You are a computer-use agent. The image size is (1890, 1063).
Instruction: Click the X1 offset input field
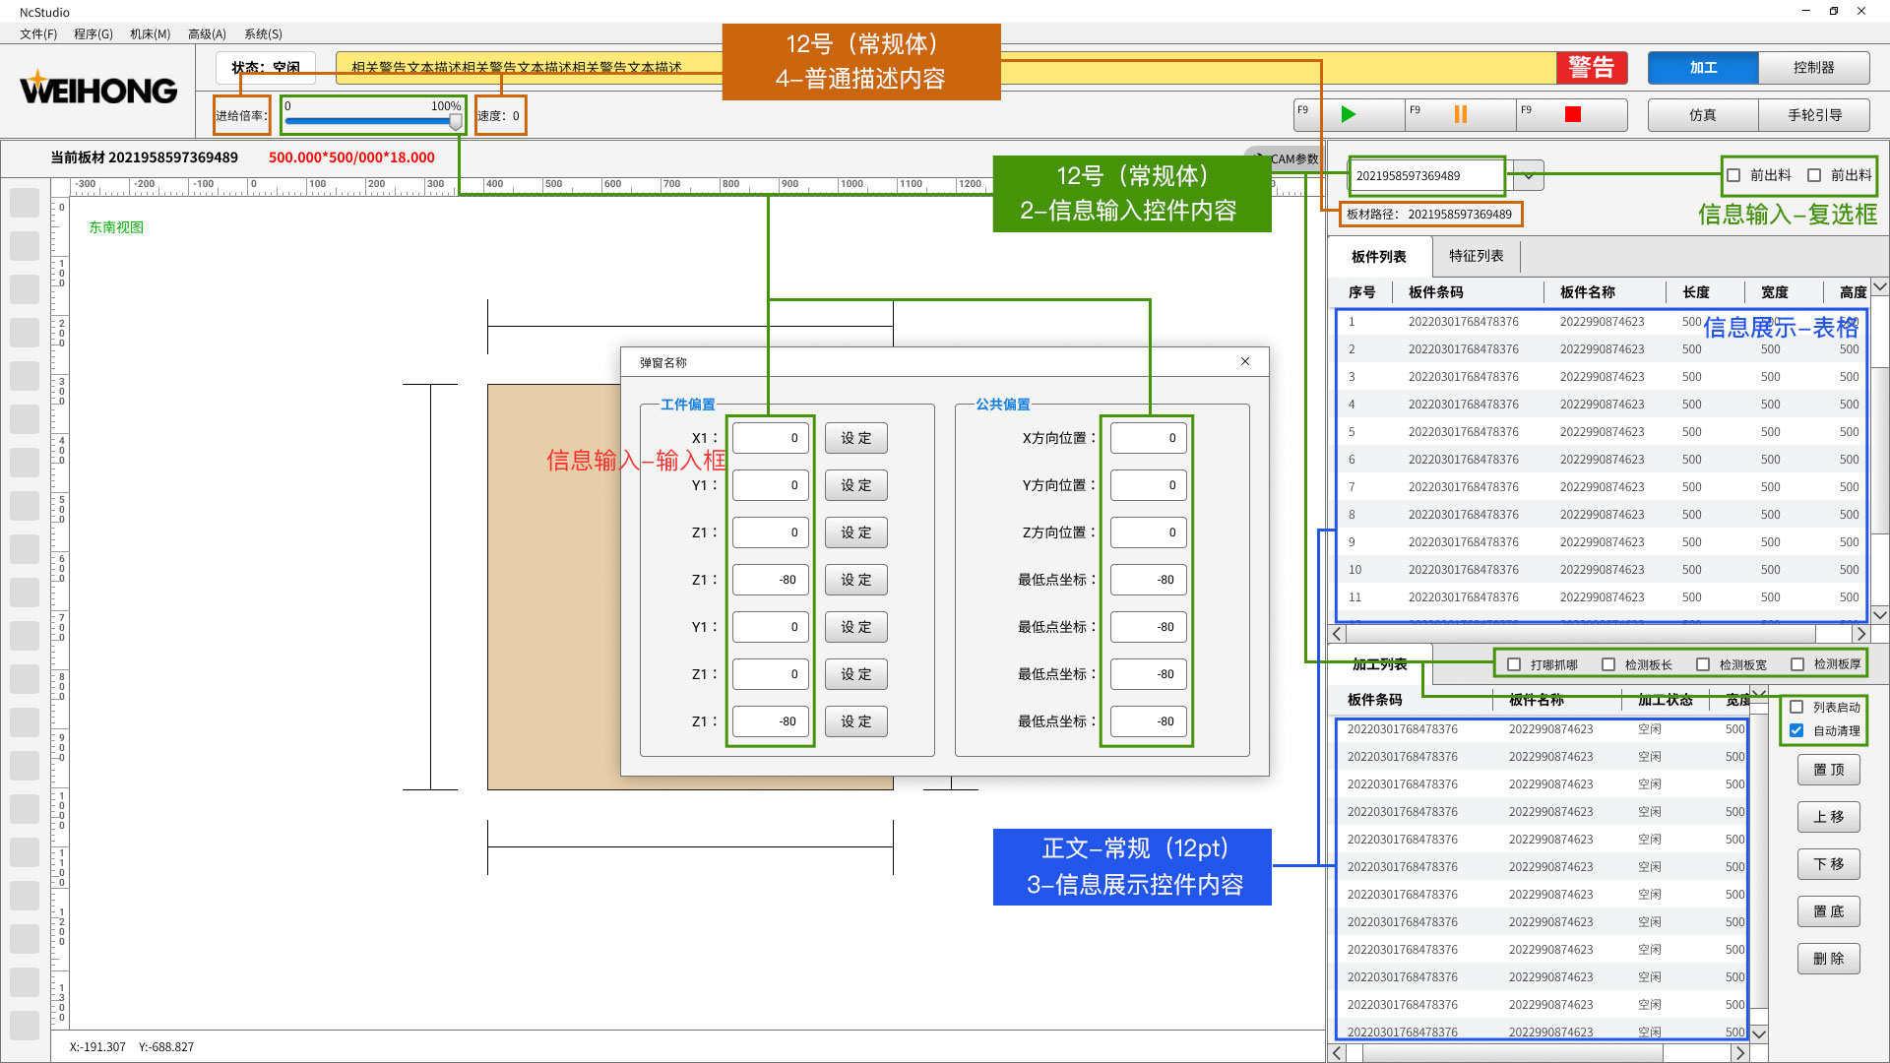(771, 438)
